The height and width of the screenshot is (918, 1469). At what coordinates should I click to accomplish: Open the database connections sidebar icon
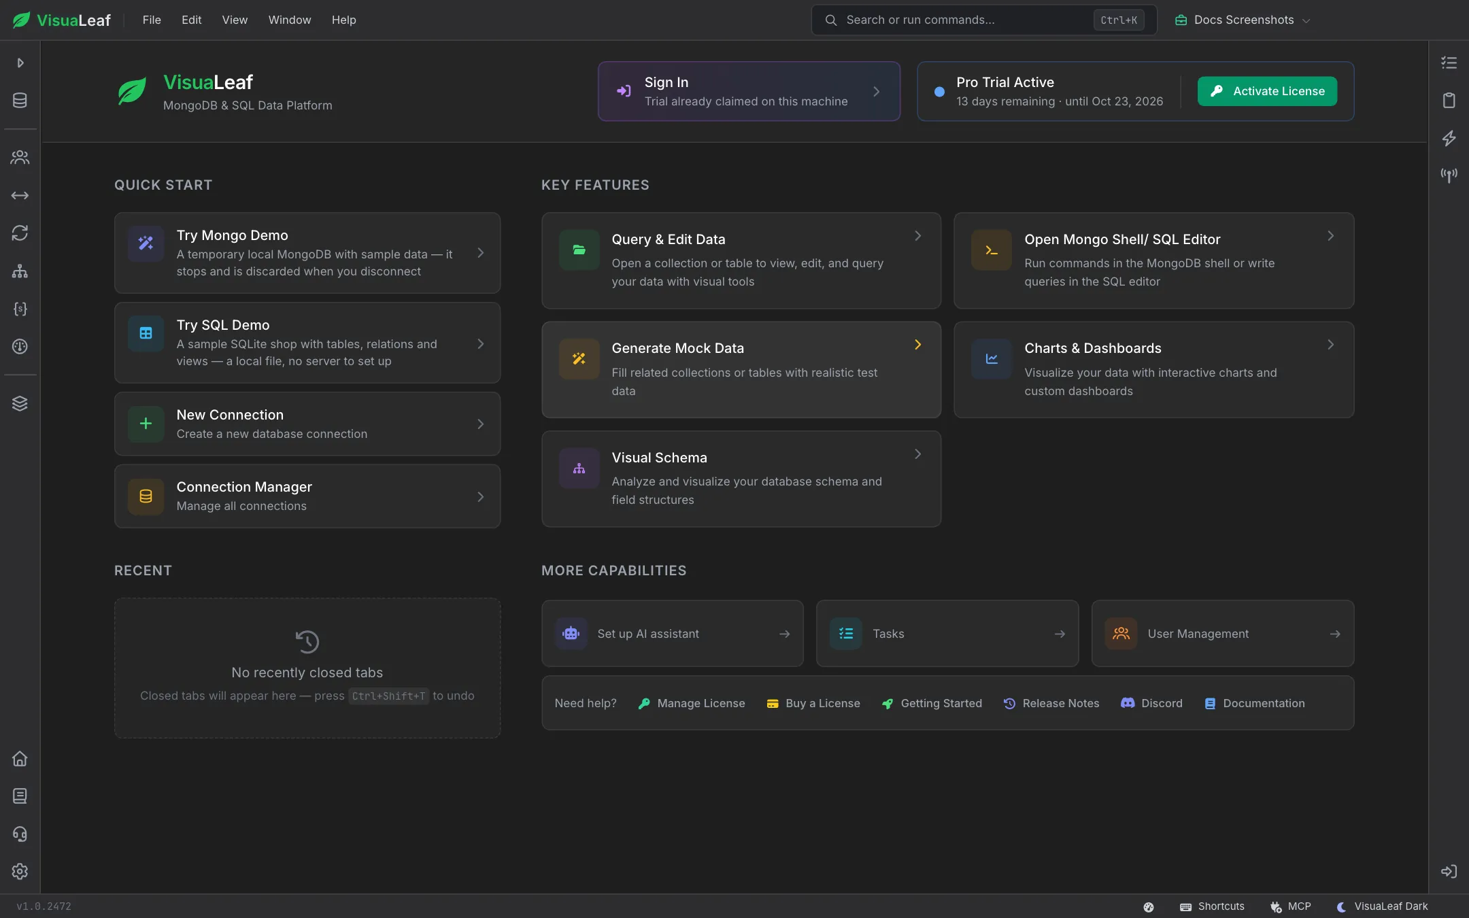tap(20, 101)
